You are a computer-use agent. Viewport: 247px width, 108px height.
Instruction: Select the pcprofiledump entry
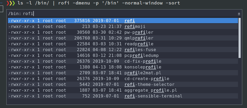123,55
